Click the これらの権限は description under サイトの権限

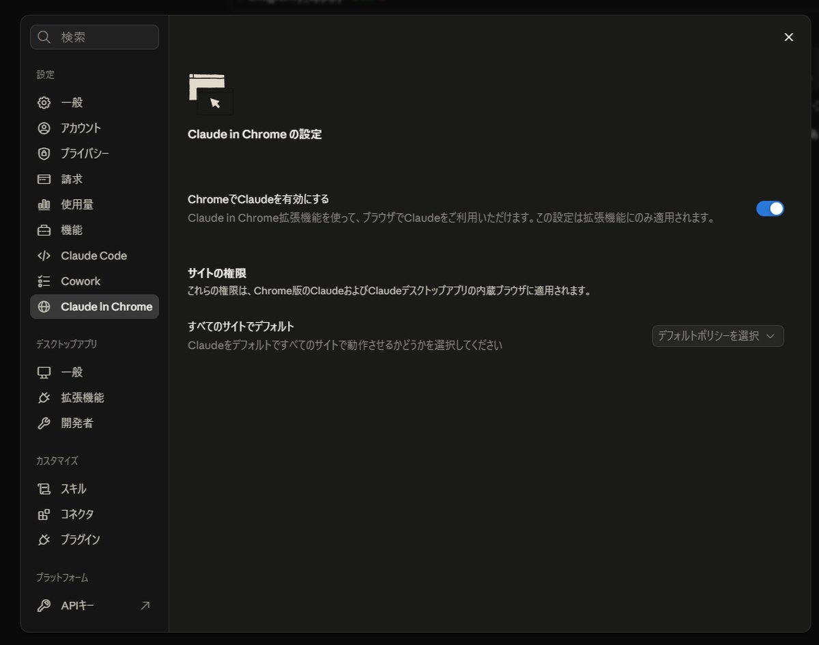[x=389, y=291]
